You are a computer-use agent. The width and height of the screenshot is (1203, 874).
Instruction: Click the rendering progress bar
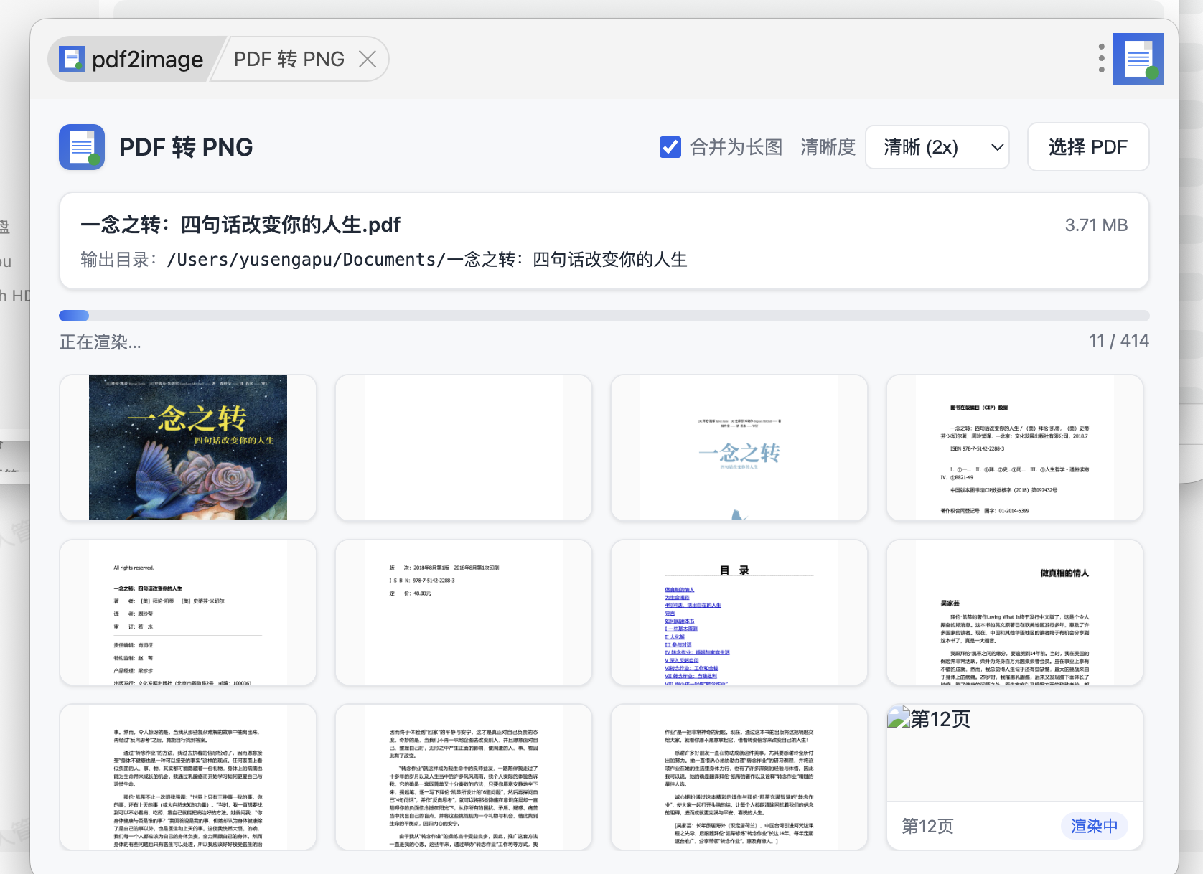click(604, 316)
